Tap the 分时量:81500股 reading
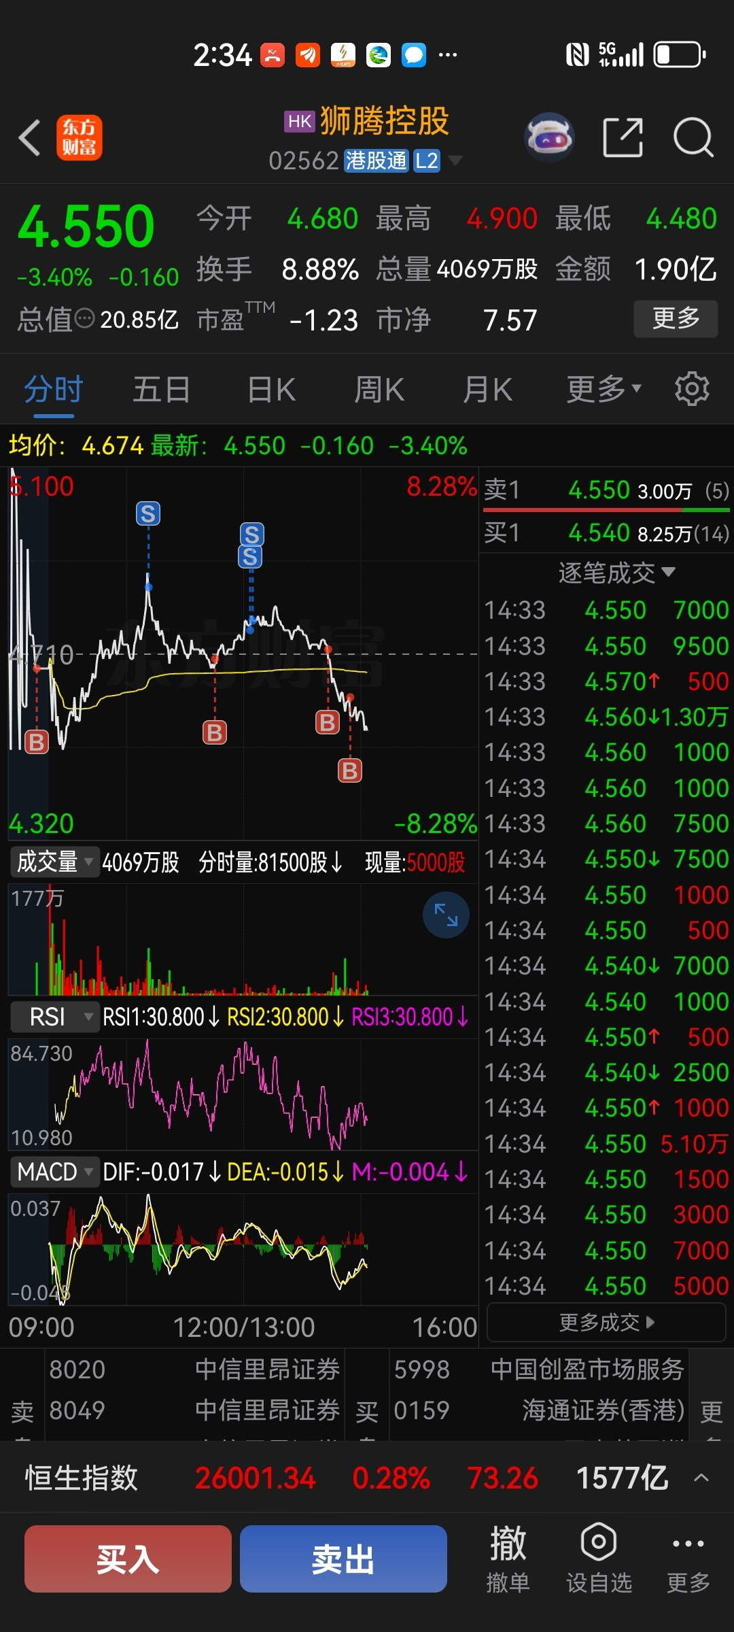Screen dimensions: 734x1632 point(270,862)
